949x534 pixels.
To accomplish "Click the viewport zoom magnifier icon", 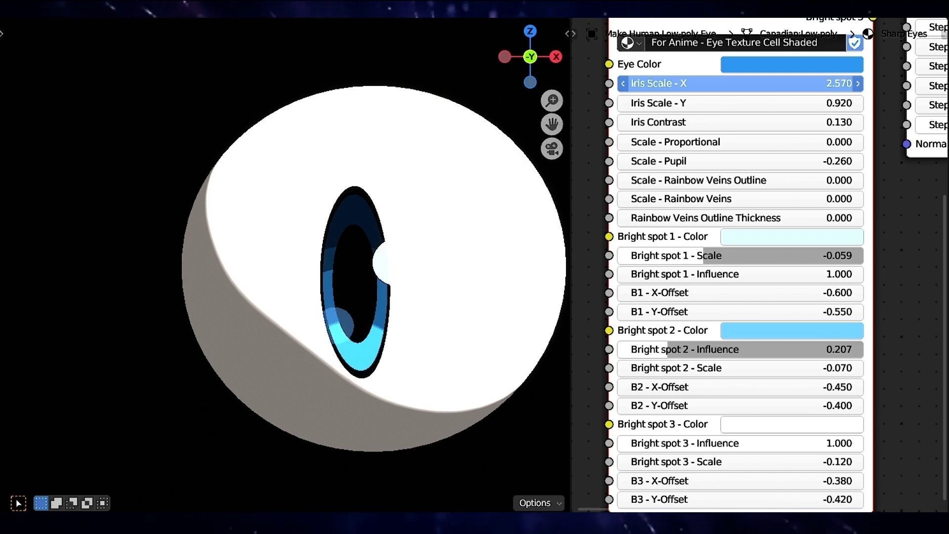I will (552, 101).
